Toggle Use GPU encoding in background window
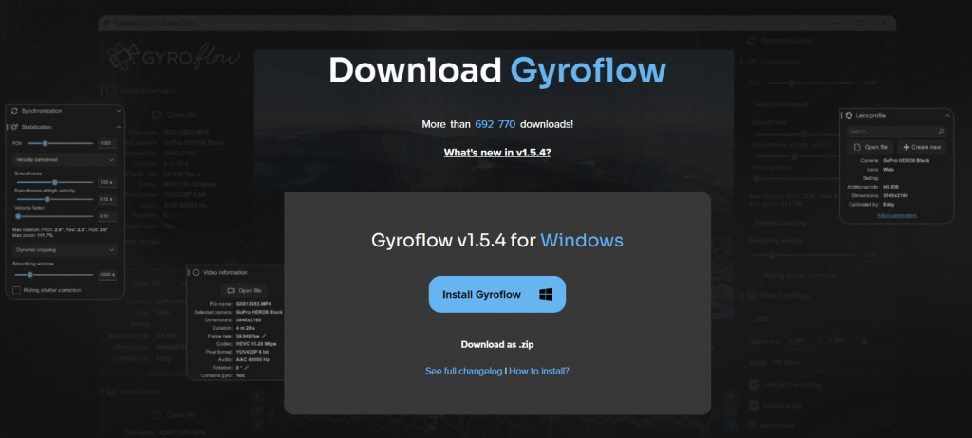This screenshot has height=438, width=972. click(x=755, y=385)
